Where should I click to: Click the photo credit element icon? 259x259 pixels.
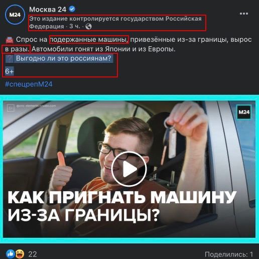click(11, 108)
